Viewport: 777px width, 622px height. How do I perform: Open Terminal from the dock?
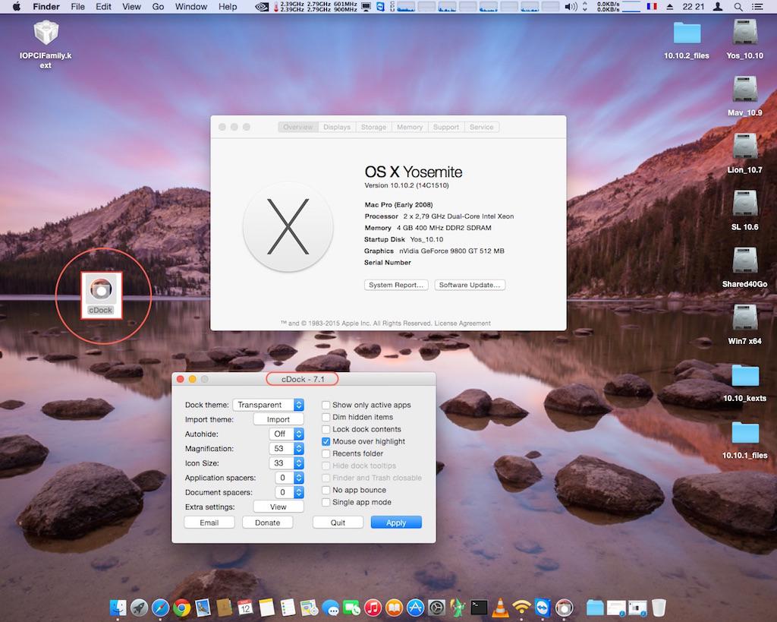[479, 608]
